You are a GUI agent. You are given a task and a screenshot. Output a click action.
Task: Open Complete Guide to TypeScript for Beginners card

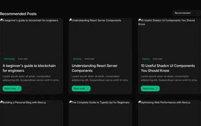100,113
